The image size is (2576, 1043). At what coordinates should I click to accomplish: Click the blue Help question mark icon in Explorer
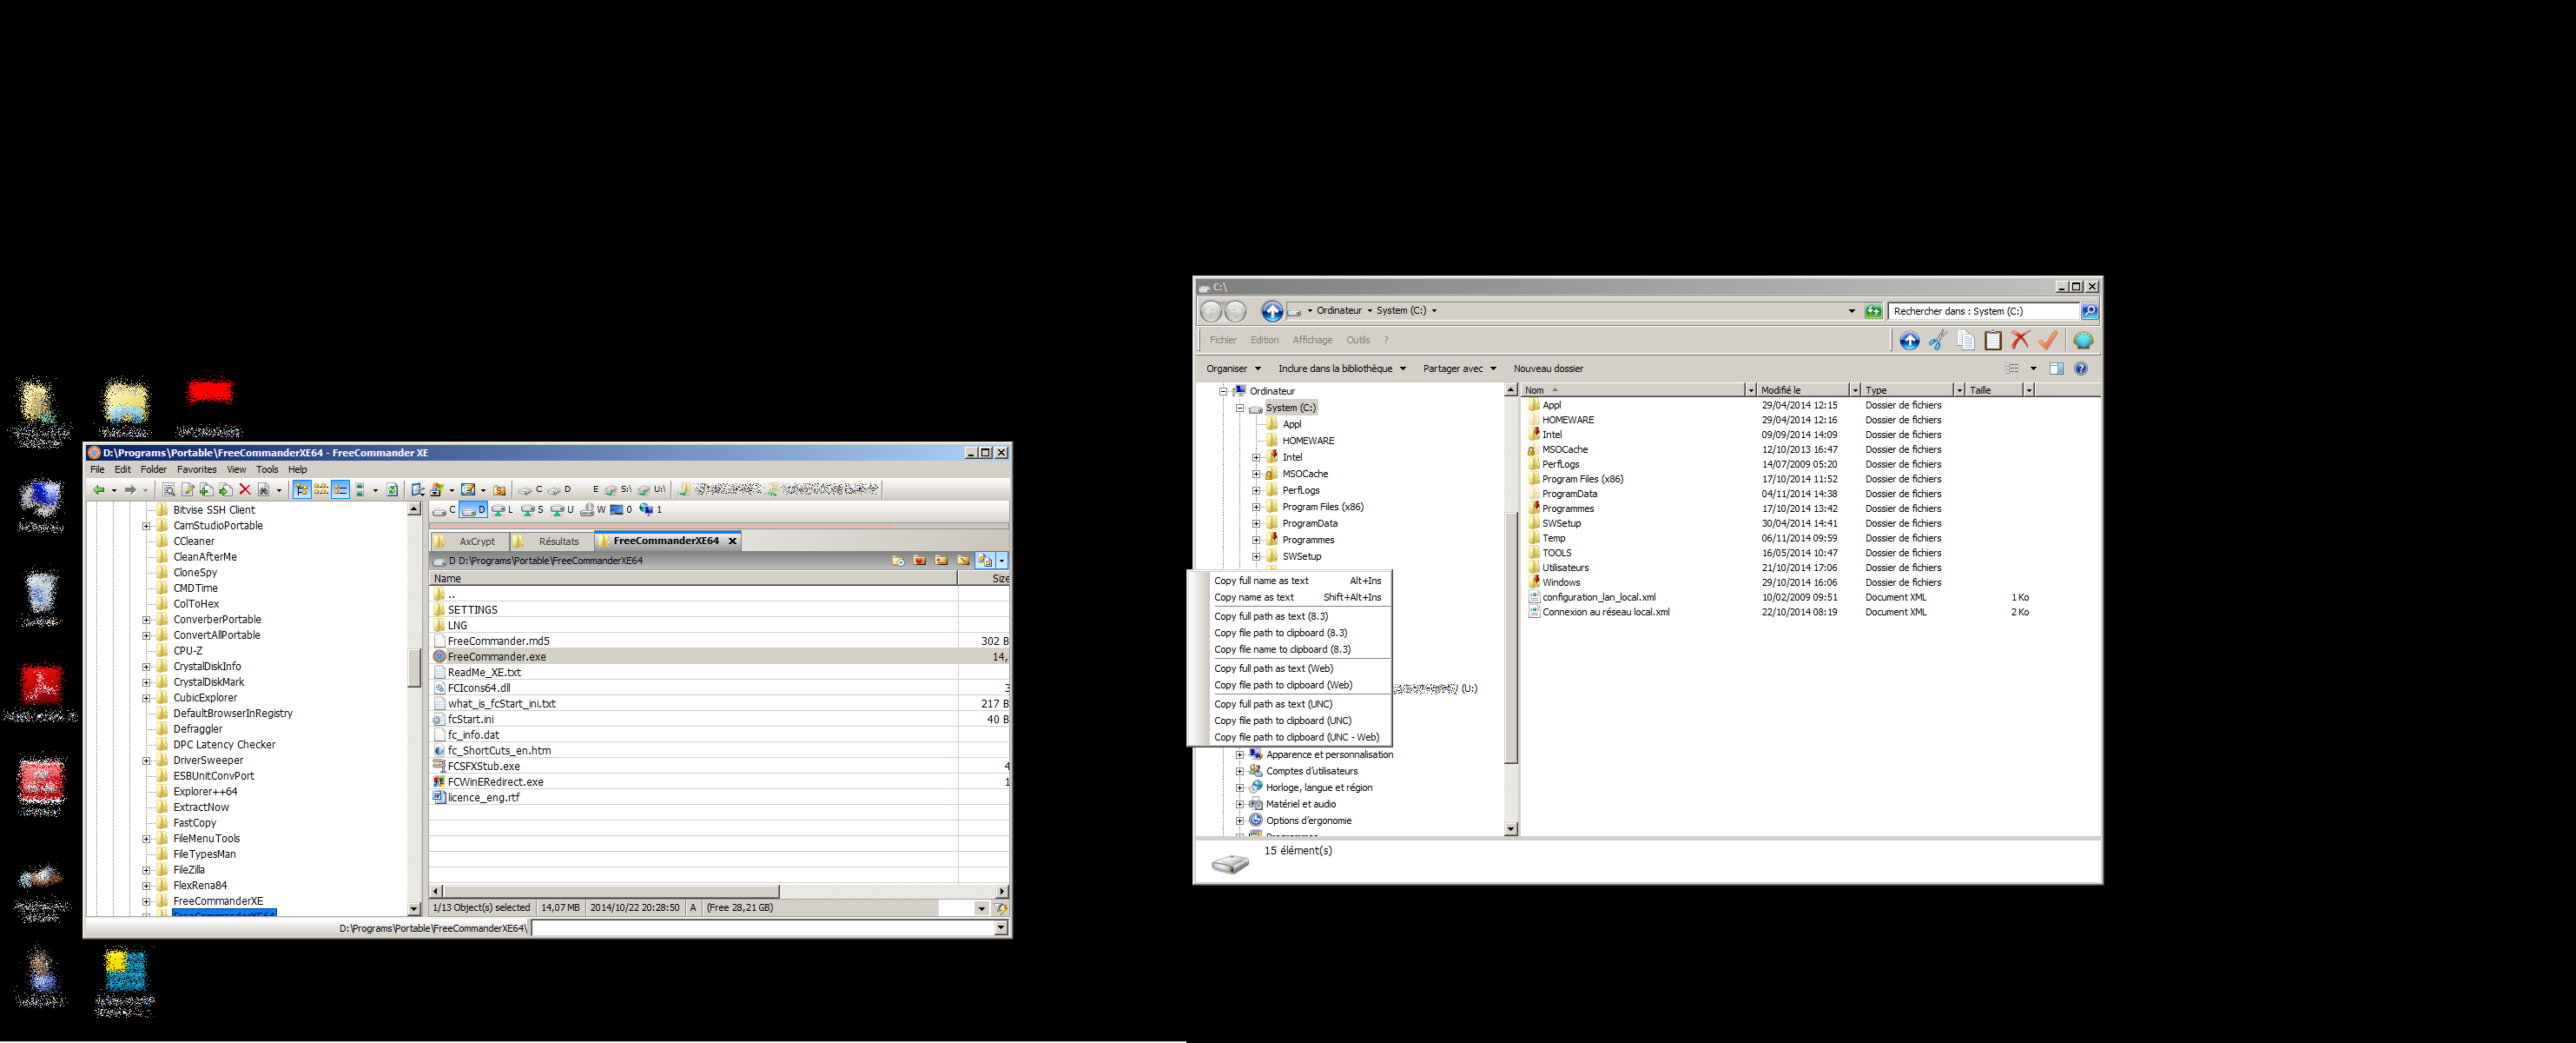coord(2081,369)
